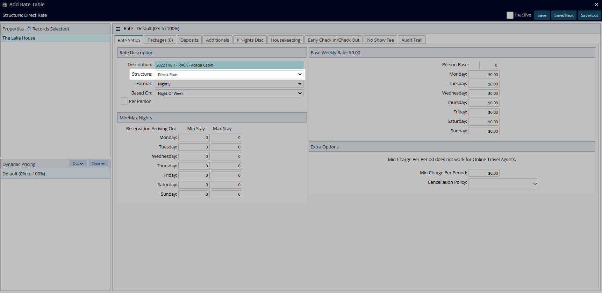The image size is (602, 293).
Task: Click the Min Charge Per Period field
Action: (484, 173)
